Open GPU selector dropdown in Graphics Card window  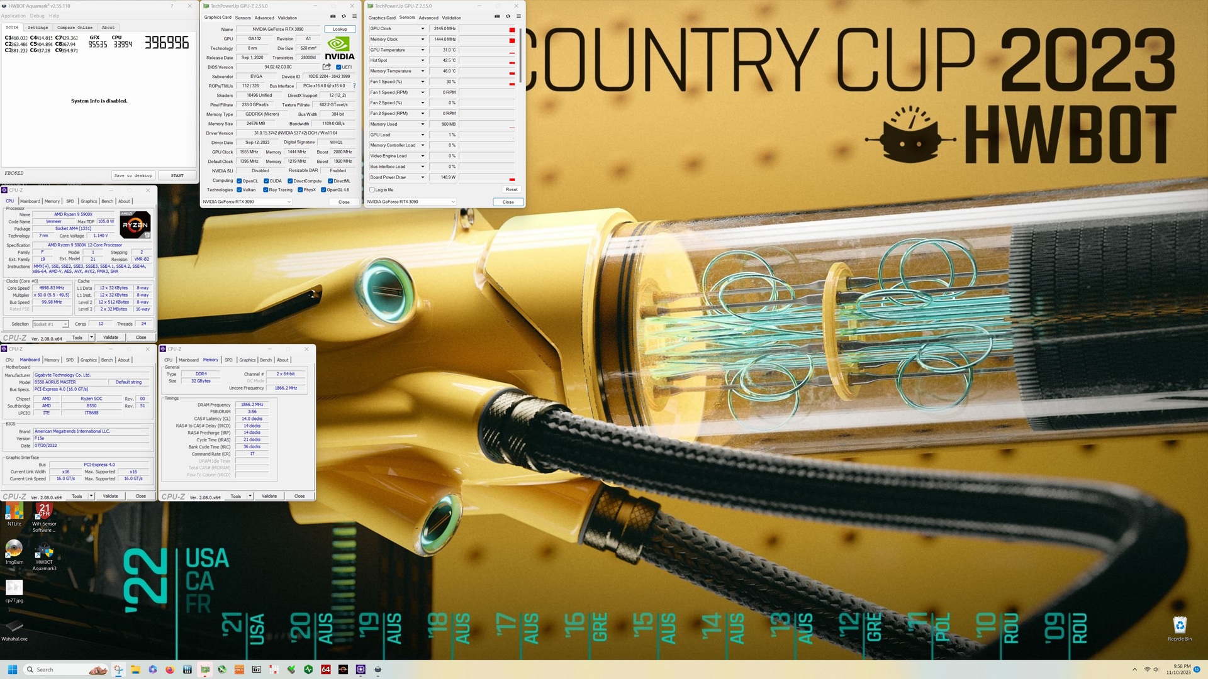(x=247, y=202)
